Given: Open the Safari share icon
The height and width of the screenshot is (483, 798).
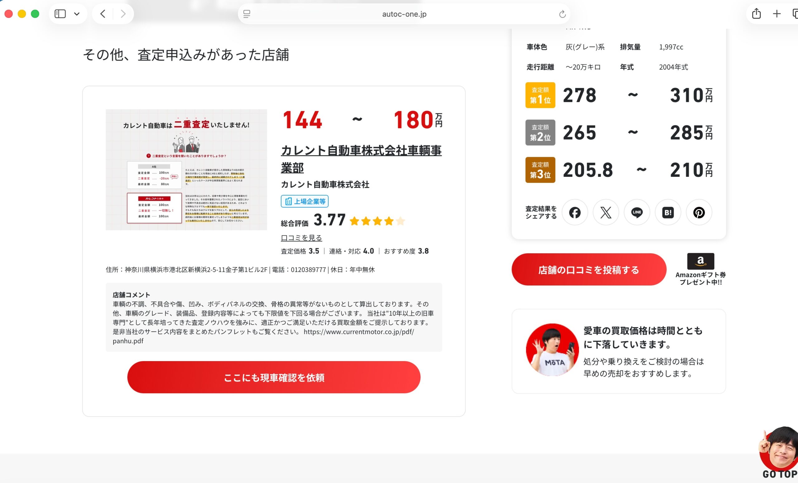Looking at the screenshot, I should tap(756, 14).
